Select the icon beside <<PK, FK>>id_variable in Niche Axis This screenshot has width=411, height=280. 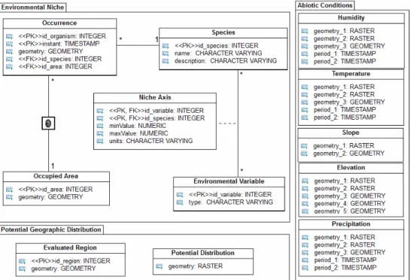click(100, 111)
